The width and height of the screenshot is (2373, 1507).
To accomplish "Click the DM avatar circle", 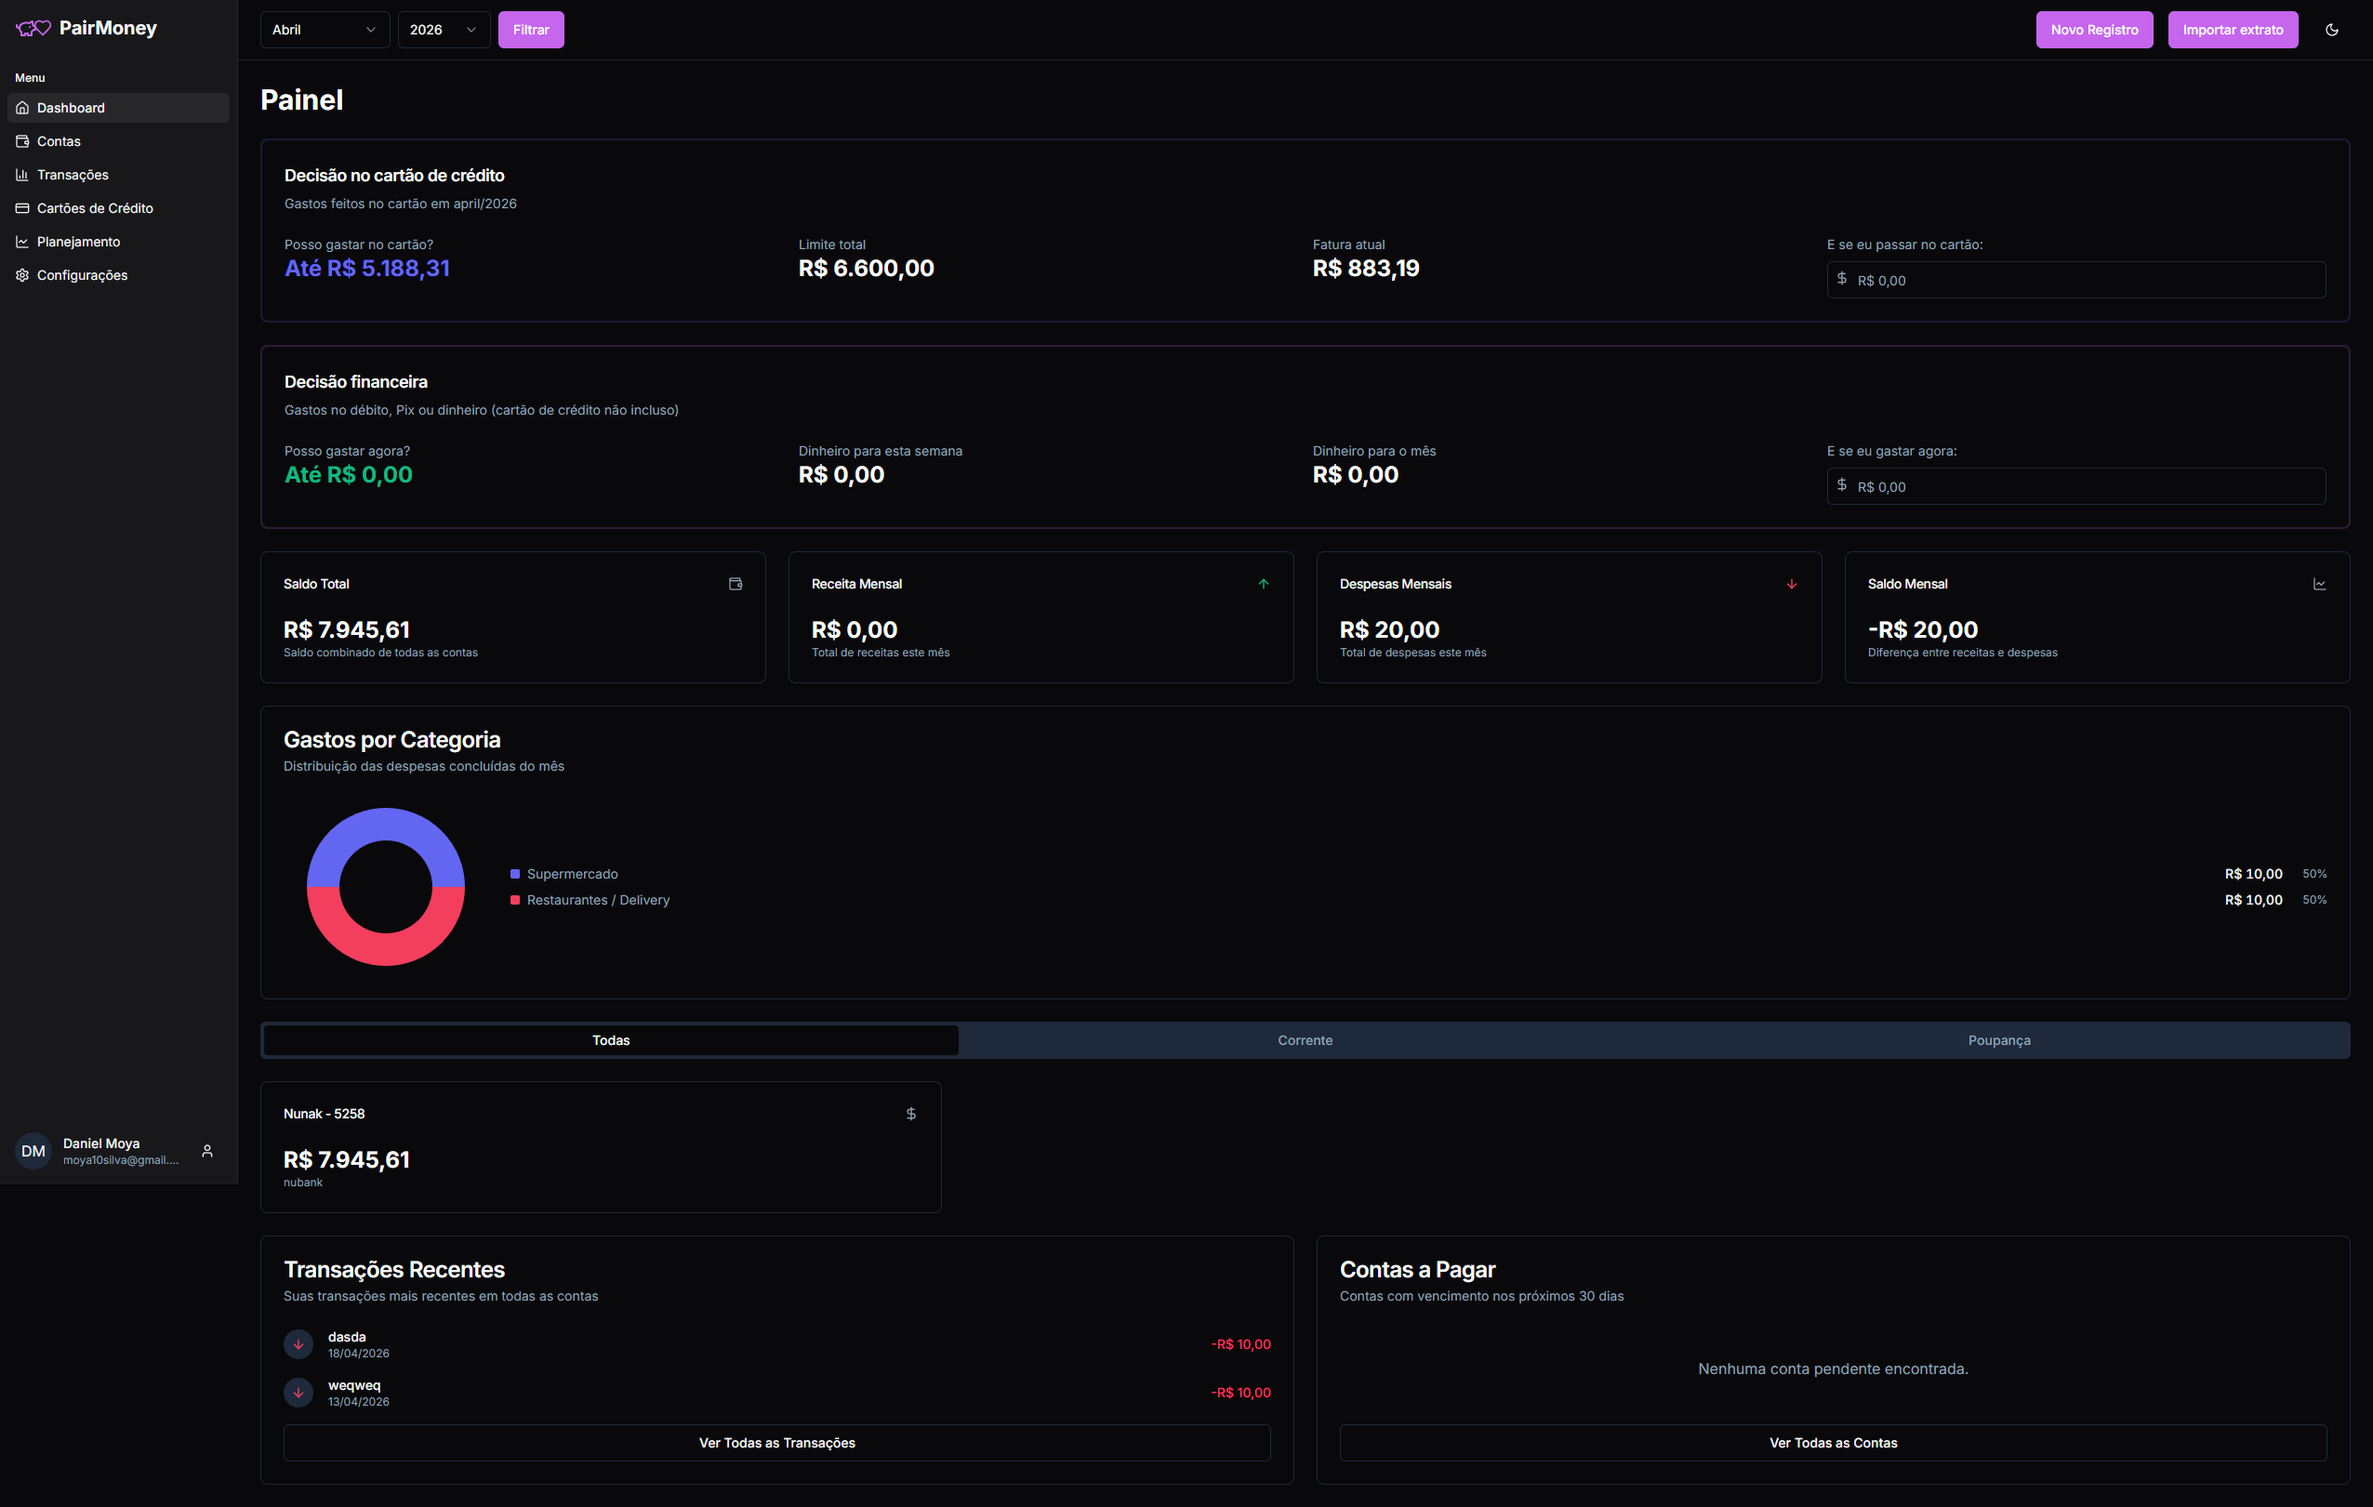I will click(x=33, y=1150).
